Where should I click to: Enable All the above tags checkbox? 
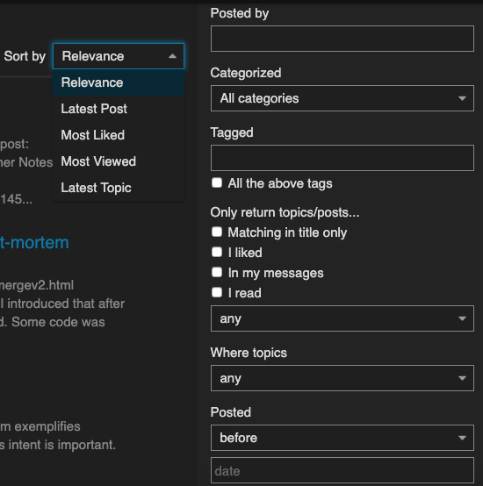pyautogui.click(x=217, y=182)
